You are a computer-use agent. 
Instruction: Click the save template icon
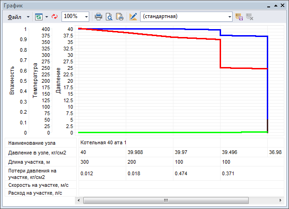pos(239,16)
